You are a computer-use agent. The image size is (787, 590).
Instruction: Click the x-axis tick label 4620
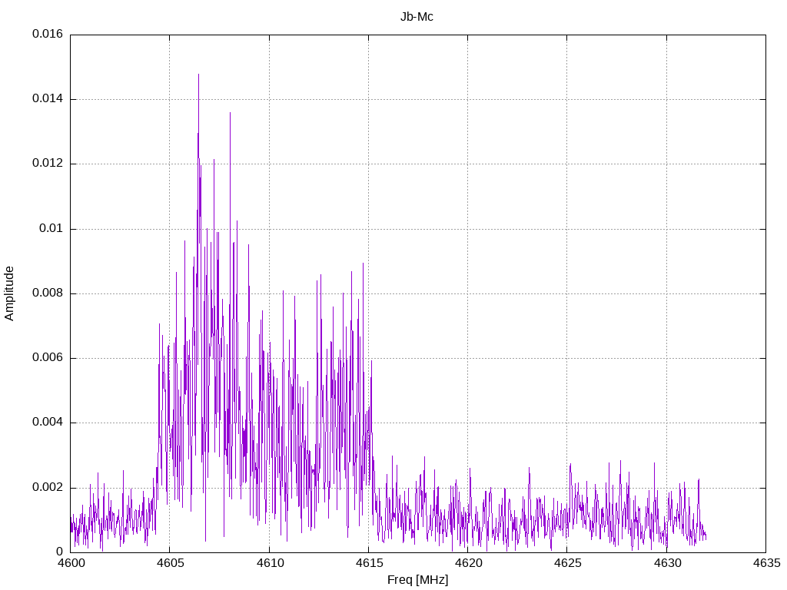tap(467, 563)
